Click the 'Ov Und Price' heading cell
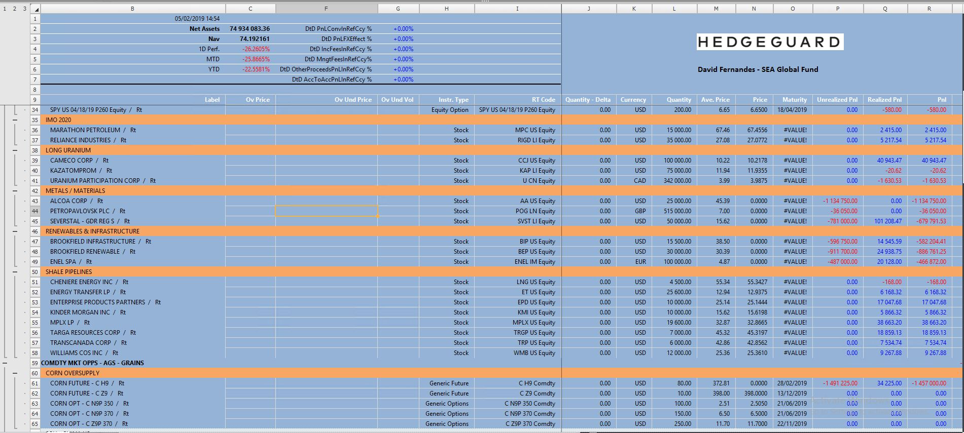This screenshot has width=964, height=433. (327, 100)
